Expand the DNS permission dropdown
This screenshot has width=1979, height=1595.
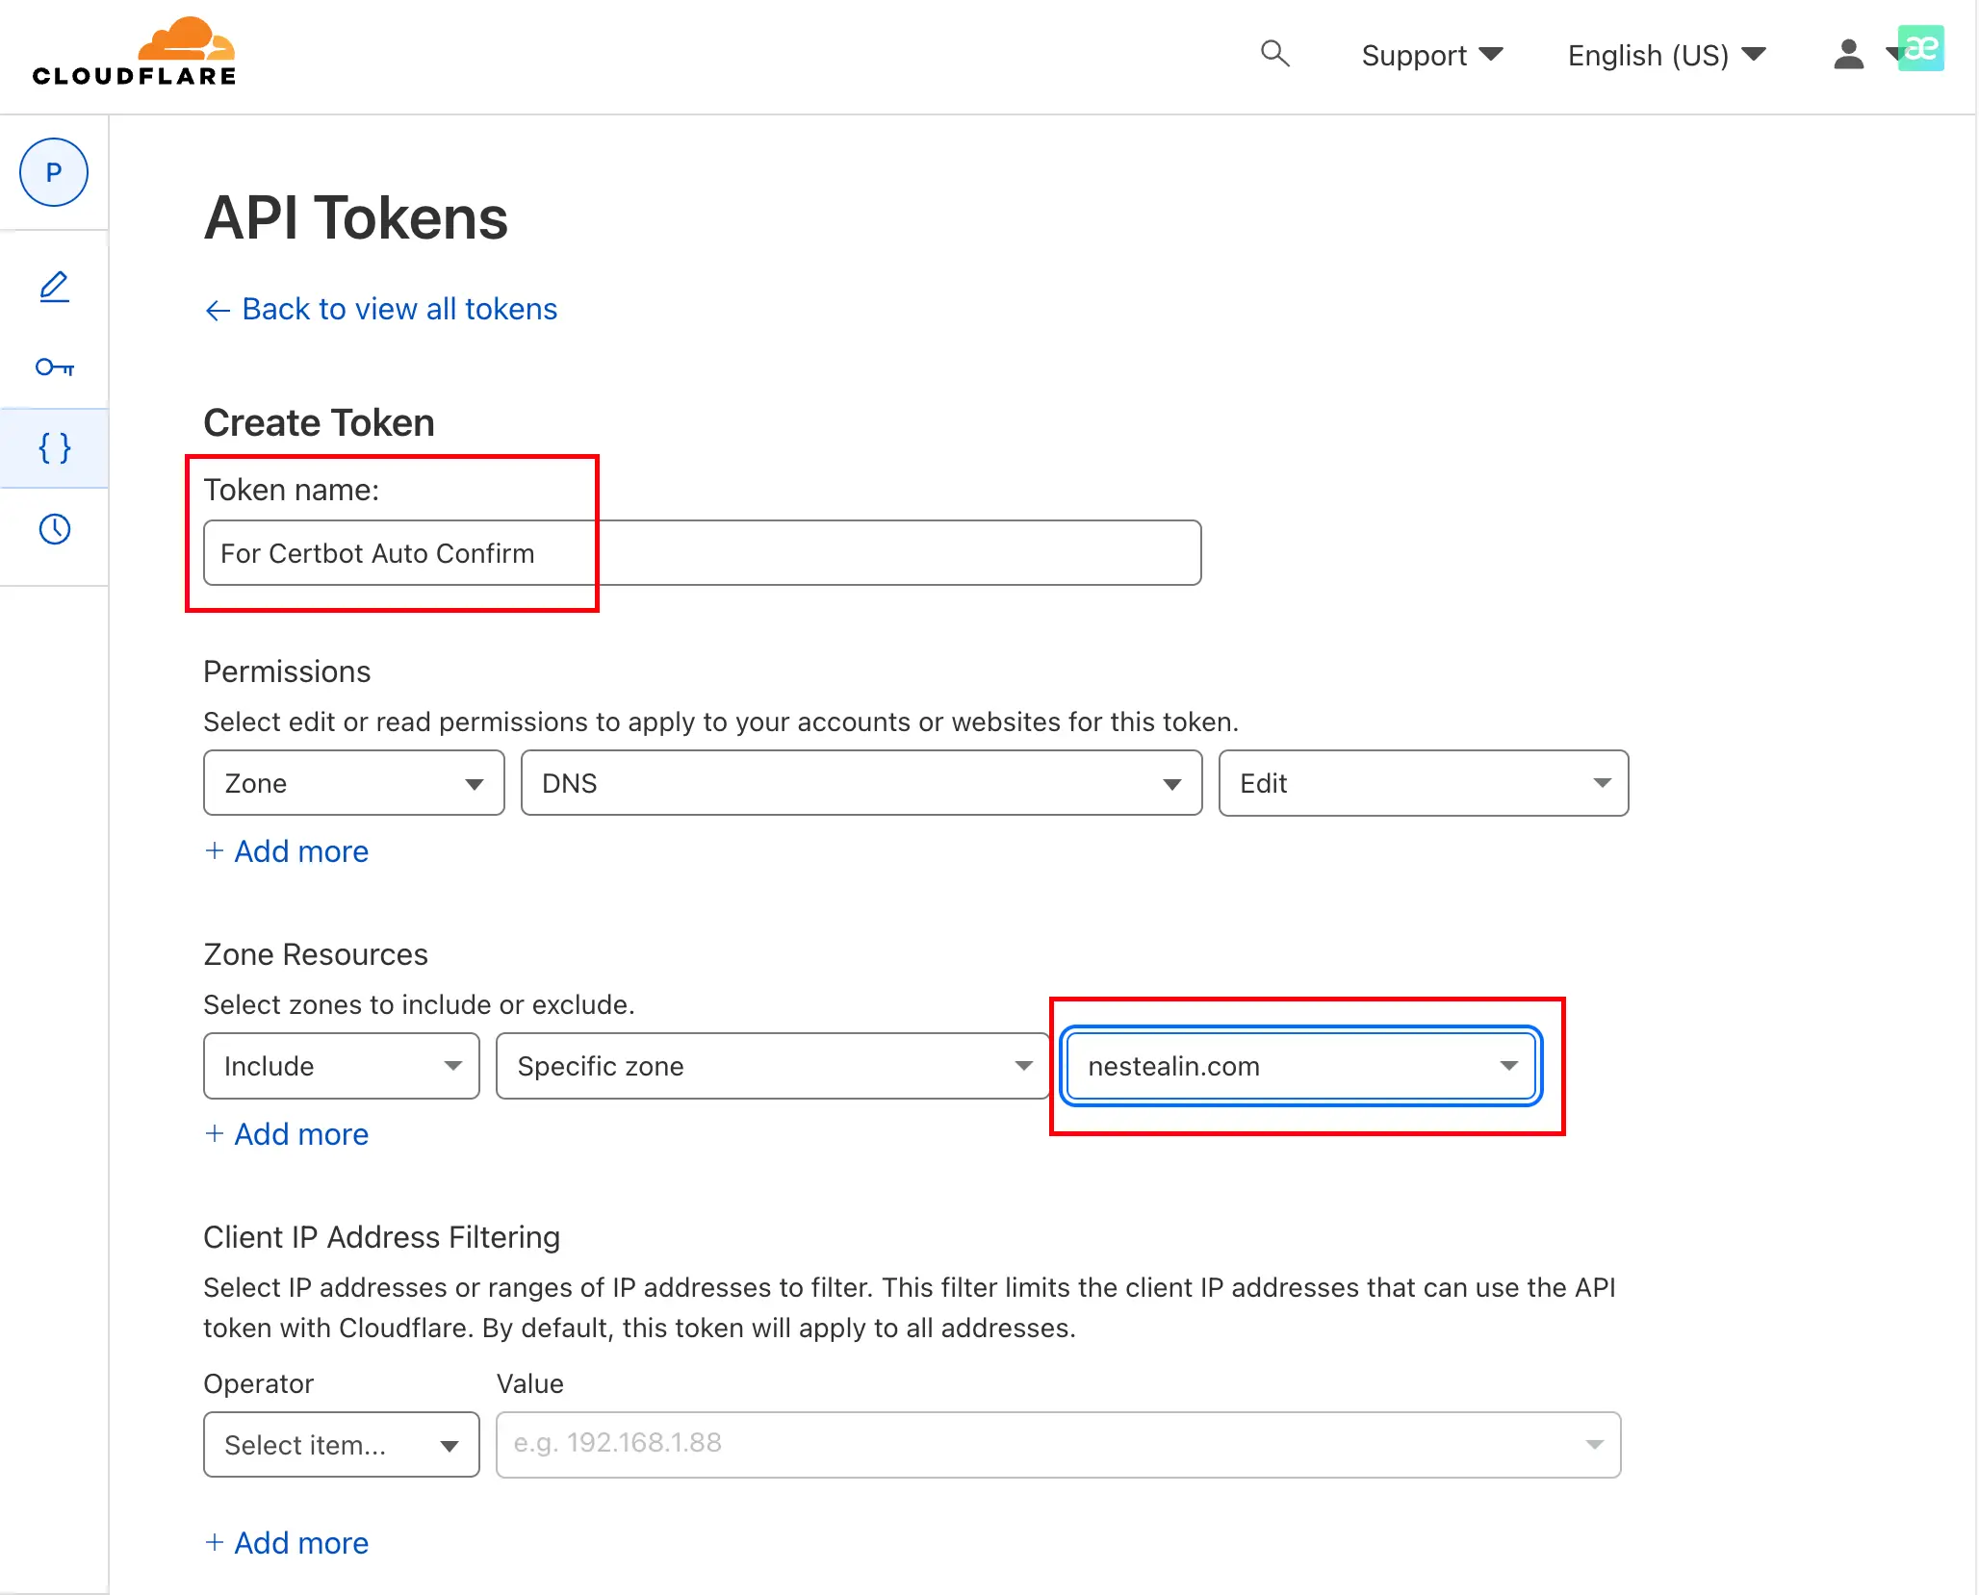[861, 783]
